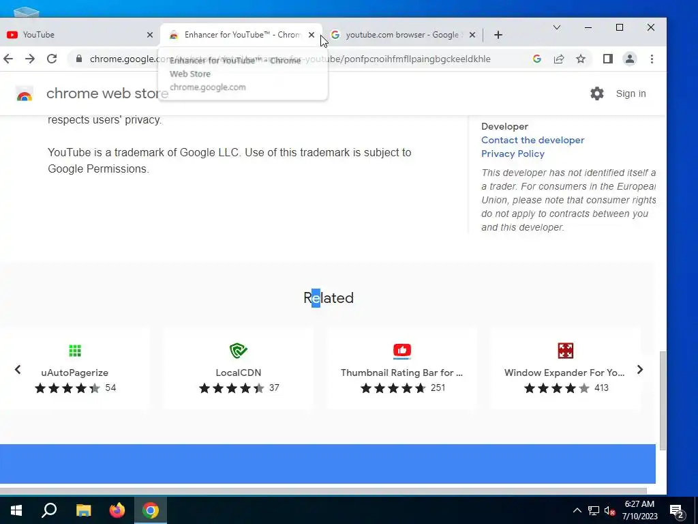Open Thumbnail Rating Bar red thumbs-up icon

402,351
